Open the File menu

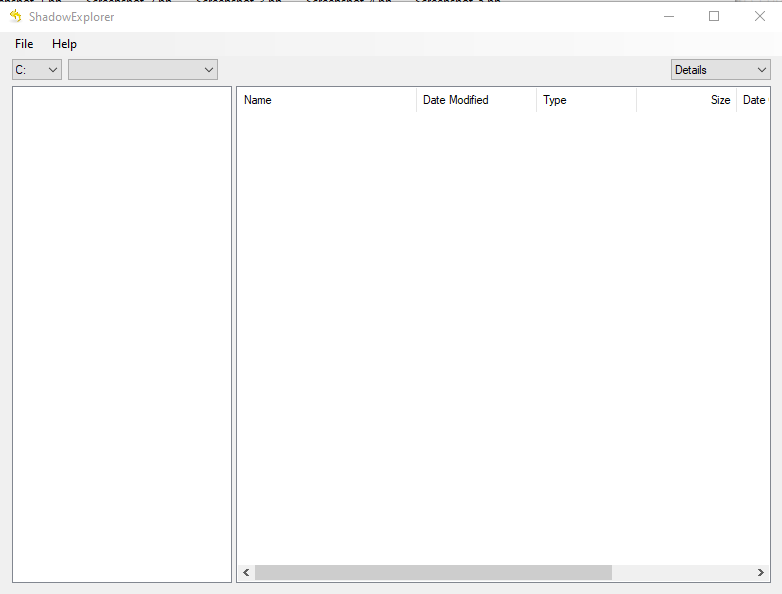[x=24, y=44]
